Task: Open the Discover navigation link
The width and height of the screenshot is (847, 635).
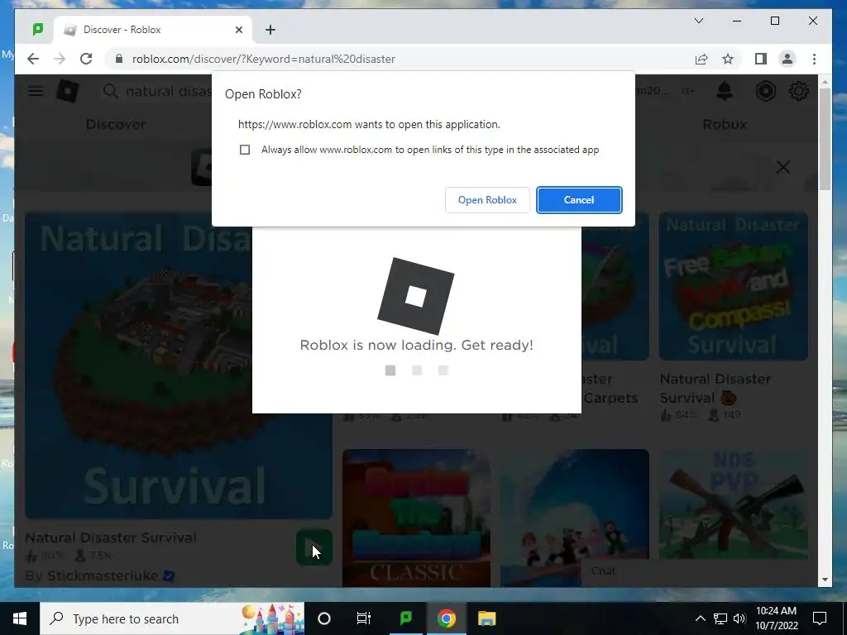Action: click(x=116, y=124)
